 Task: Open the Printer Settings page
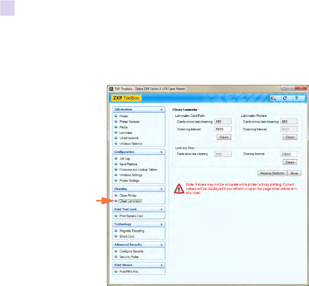pyautogui.click(x=129, y=181)
